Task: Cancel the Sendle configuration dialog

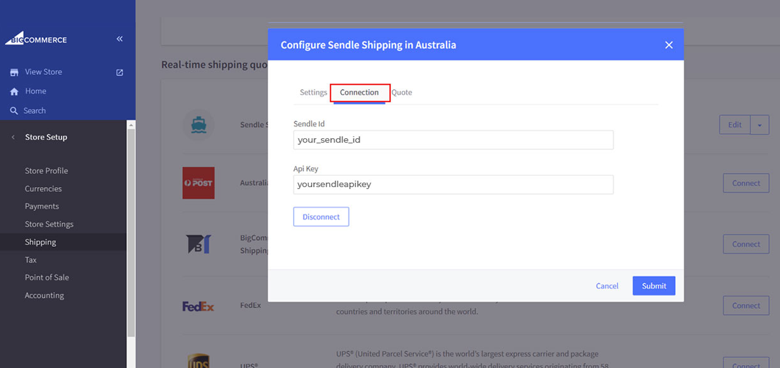Action: [x=607, y=286]
